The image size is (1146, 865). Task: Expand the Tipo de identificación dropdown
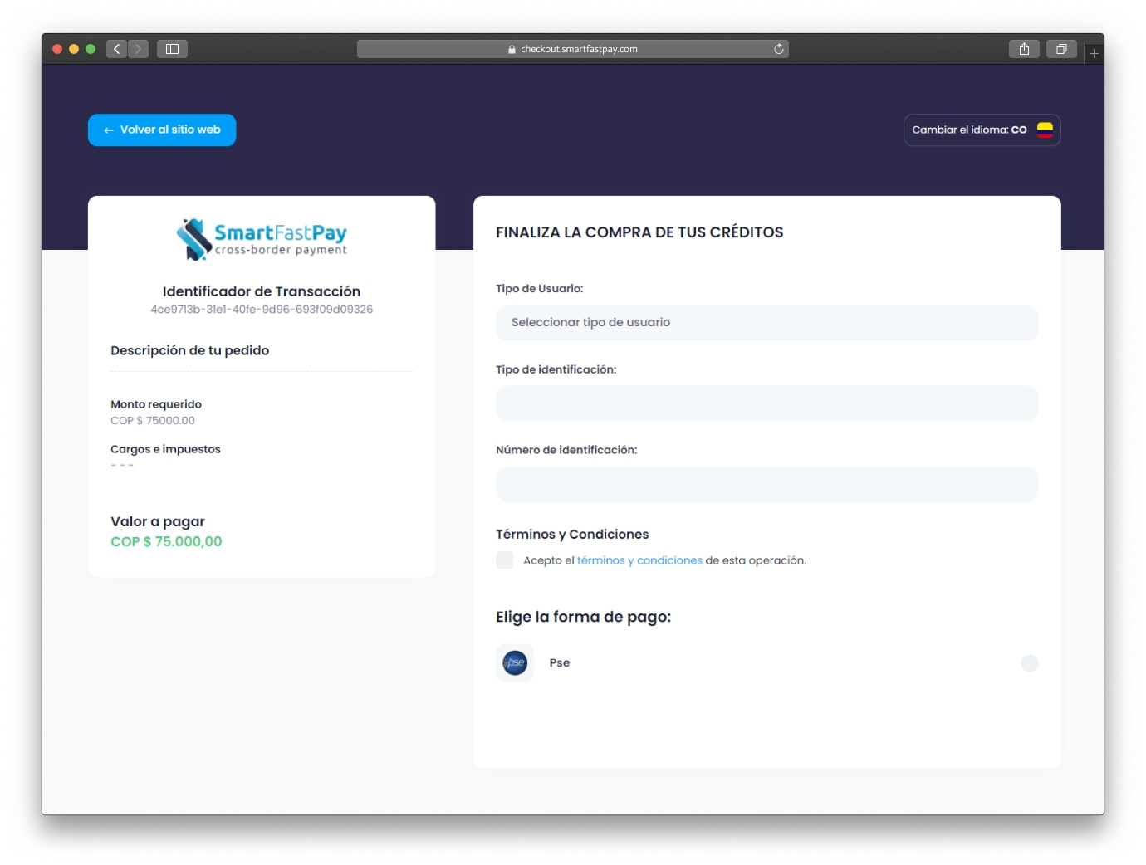(766, 403)
